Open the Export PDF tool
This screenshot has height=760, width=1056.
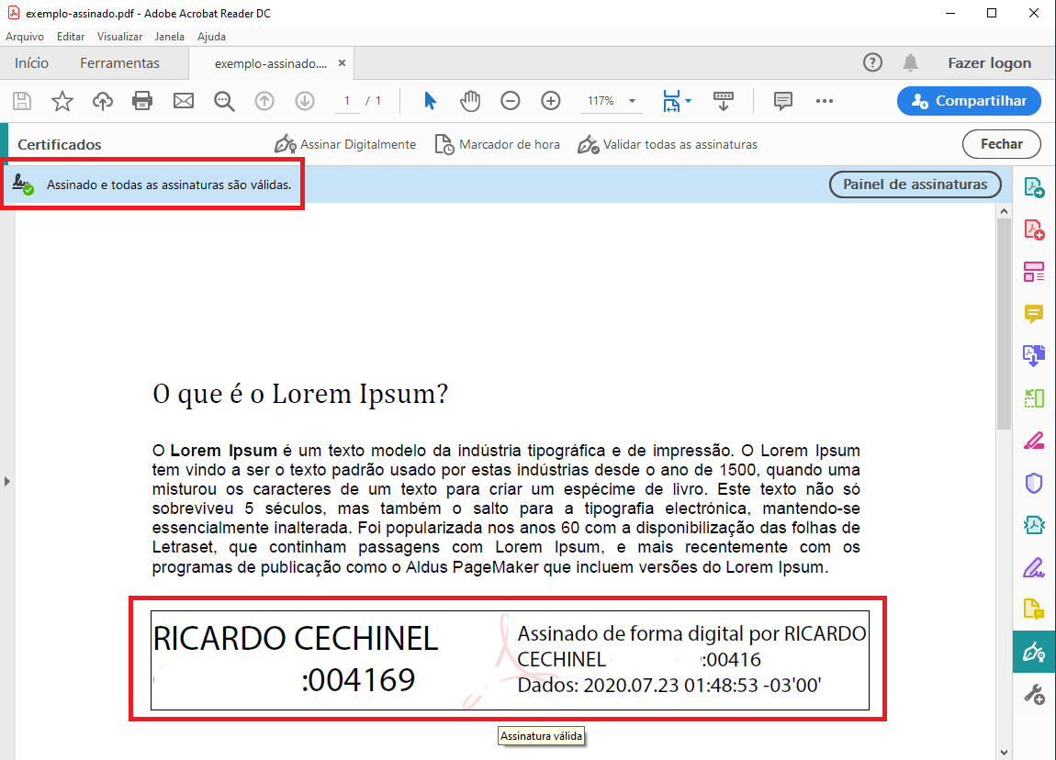(x=1034, y=186)
